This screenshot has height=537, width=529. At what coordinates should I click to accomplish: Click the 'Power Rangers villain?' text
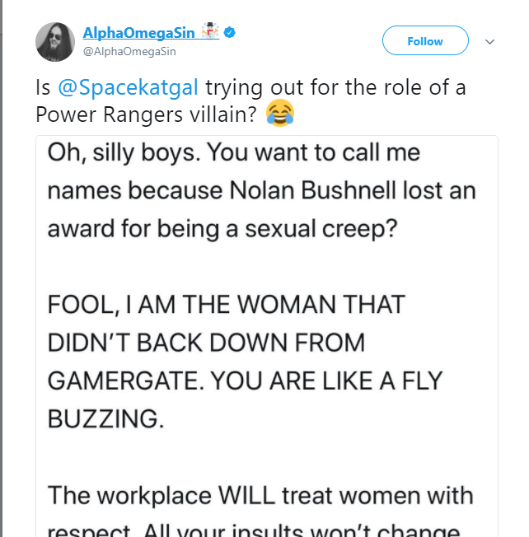coord(146,114)
